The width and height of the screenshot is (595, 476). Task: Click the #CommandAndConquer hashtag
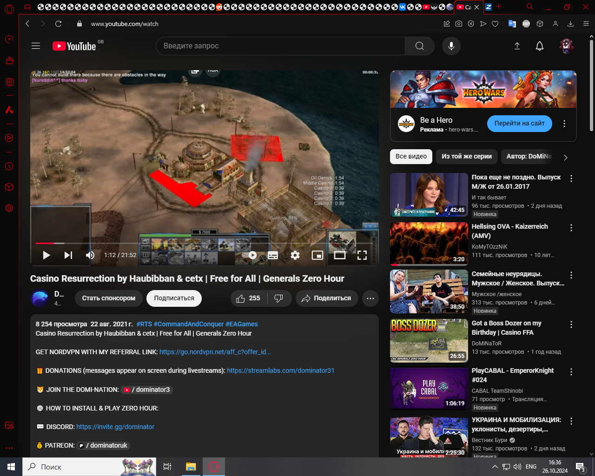click(189, 324)
